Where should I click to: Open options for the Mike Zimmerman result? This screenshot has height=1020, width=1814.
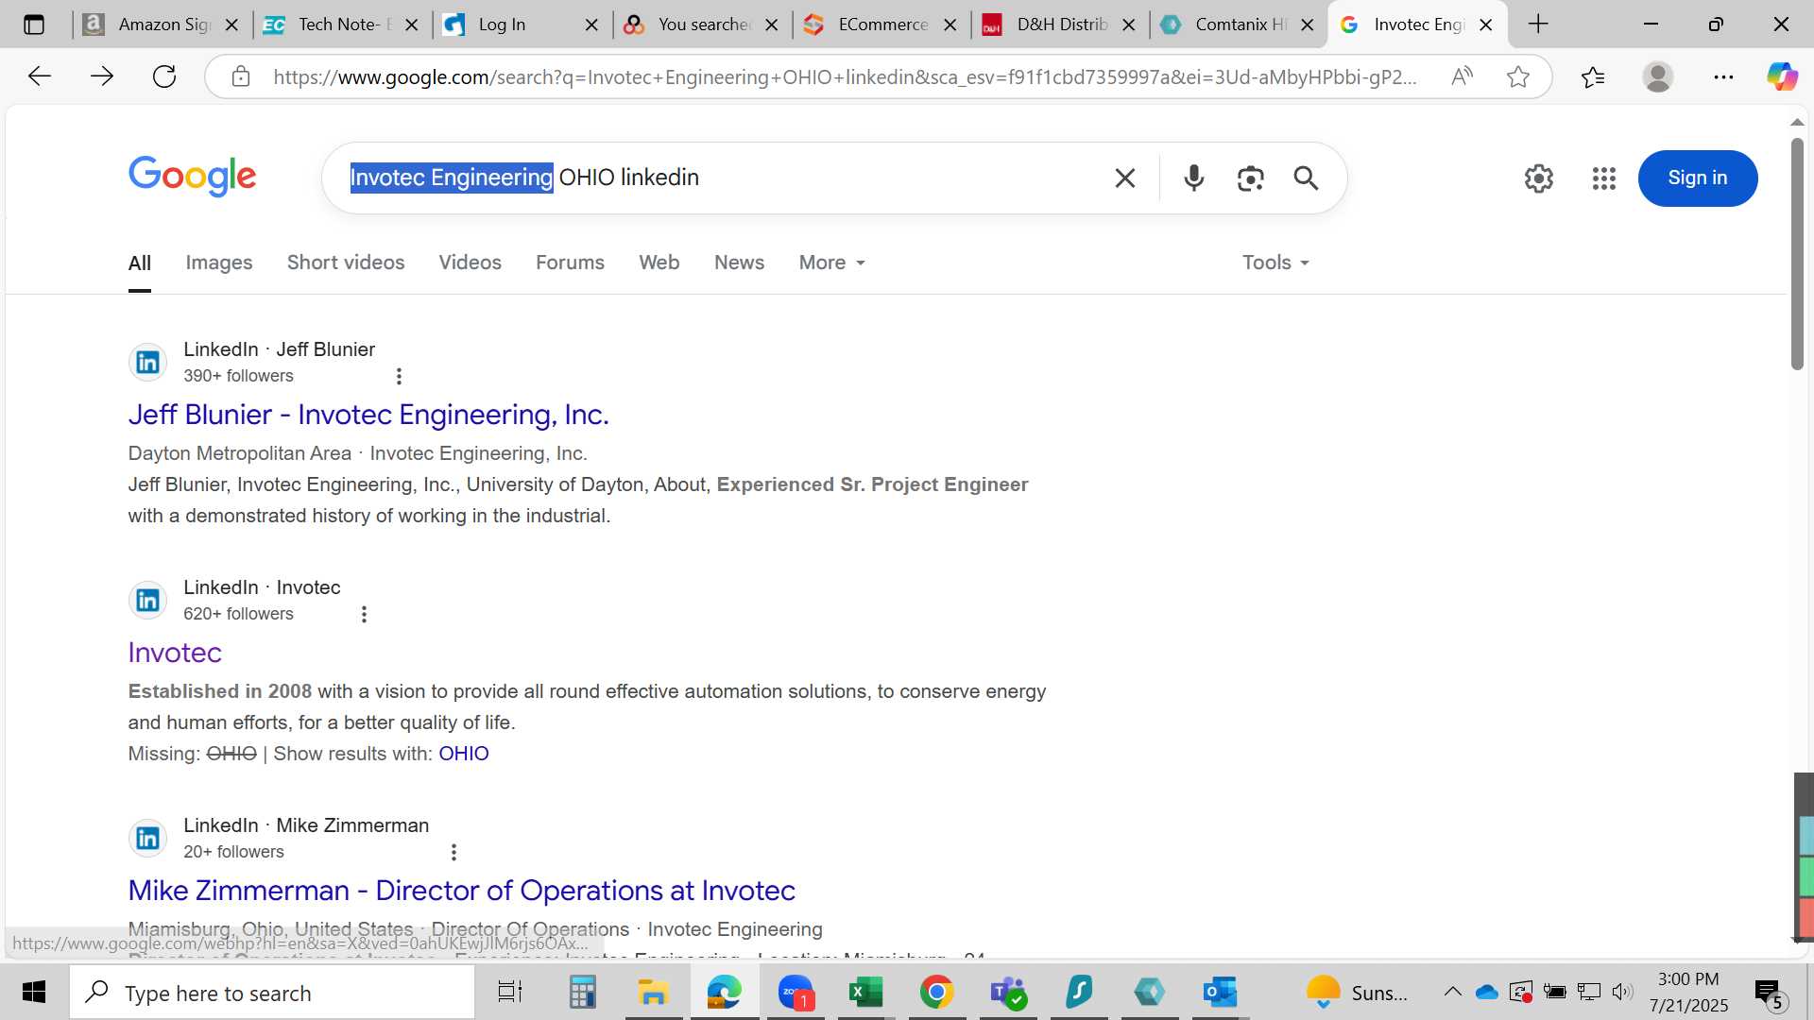tap(453, 853)
